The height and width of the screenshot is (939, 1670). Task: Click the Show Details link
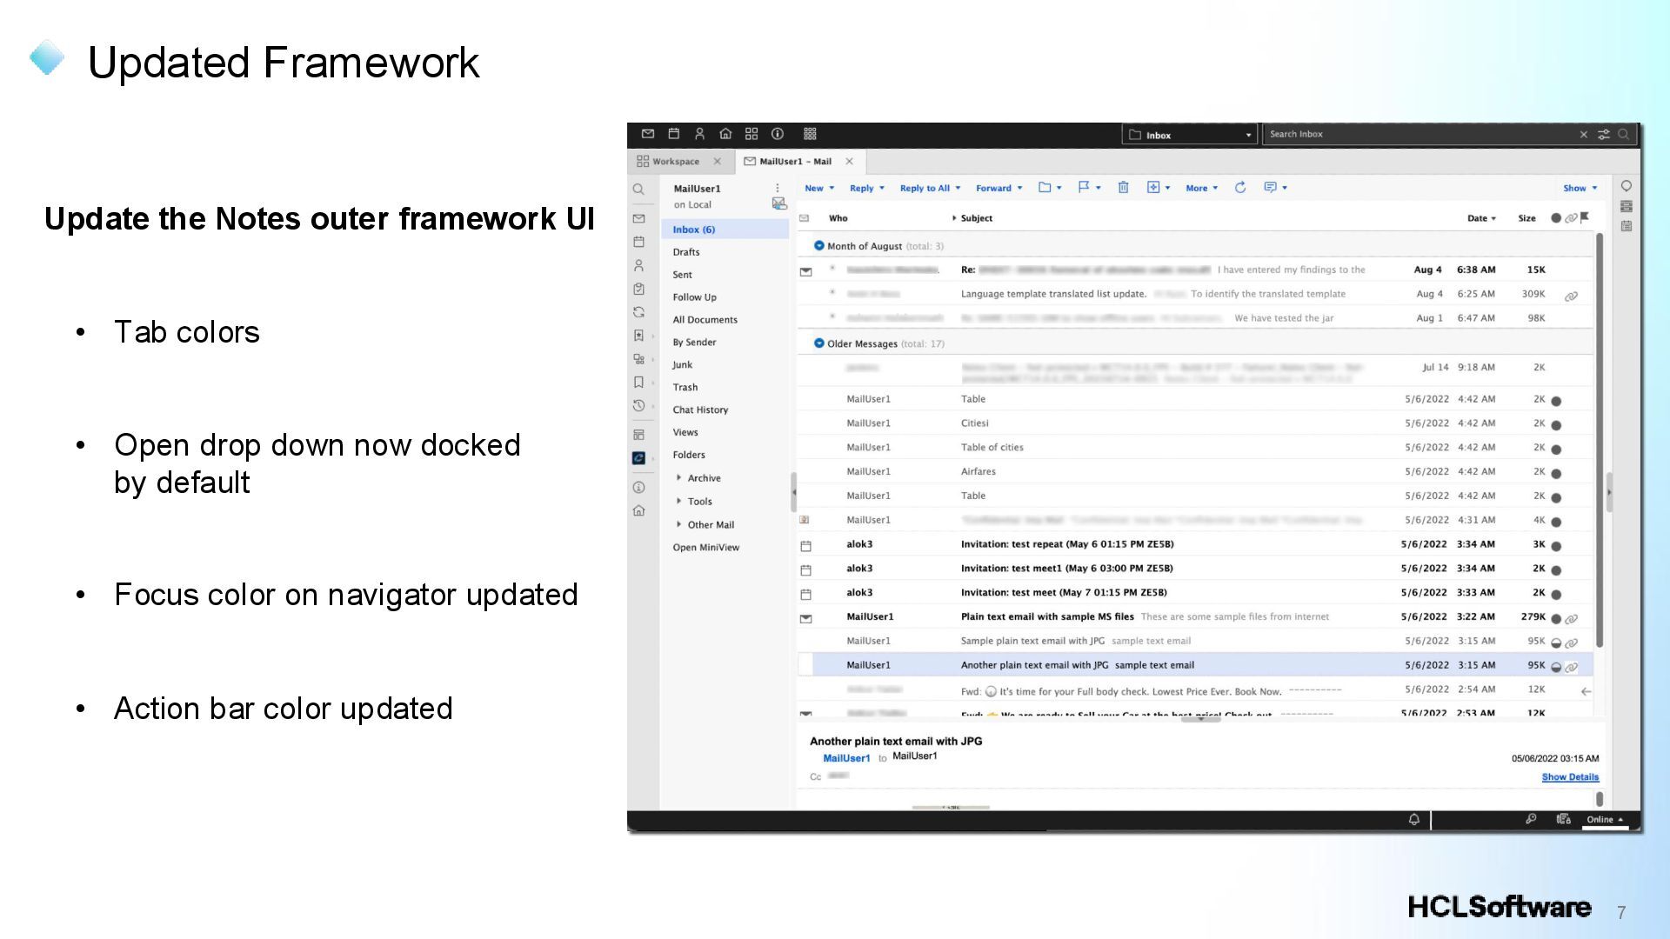point(1569,777)
